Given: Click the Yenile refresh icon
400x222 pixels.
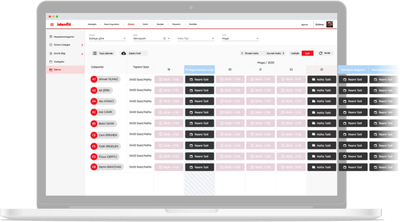Looking at the screenshot, I should 321,53.
